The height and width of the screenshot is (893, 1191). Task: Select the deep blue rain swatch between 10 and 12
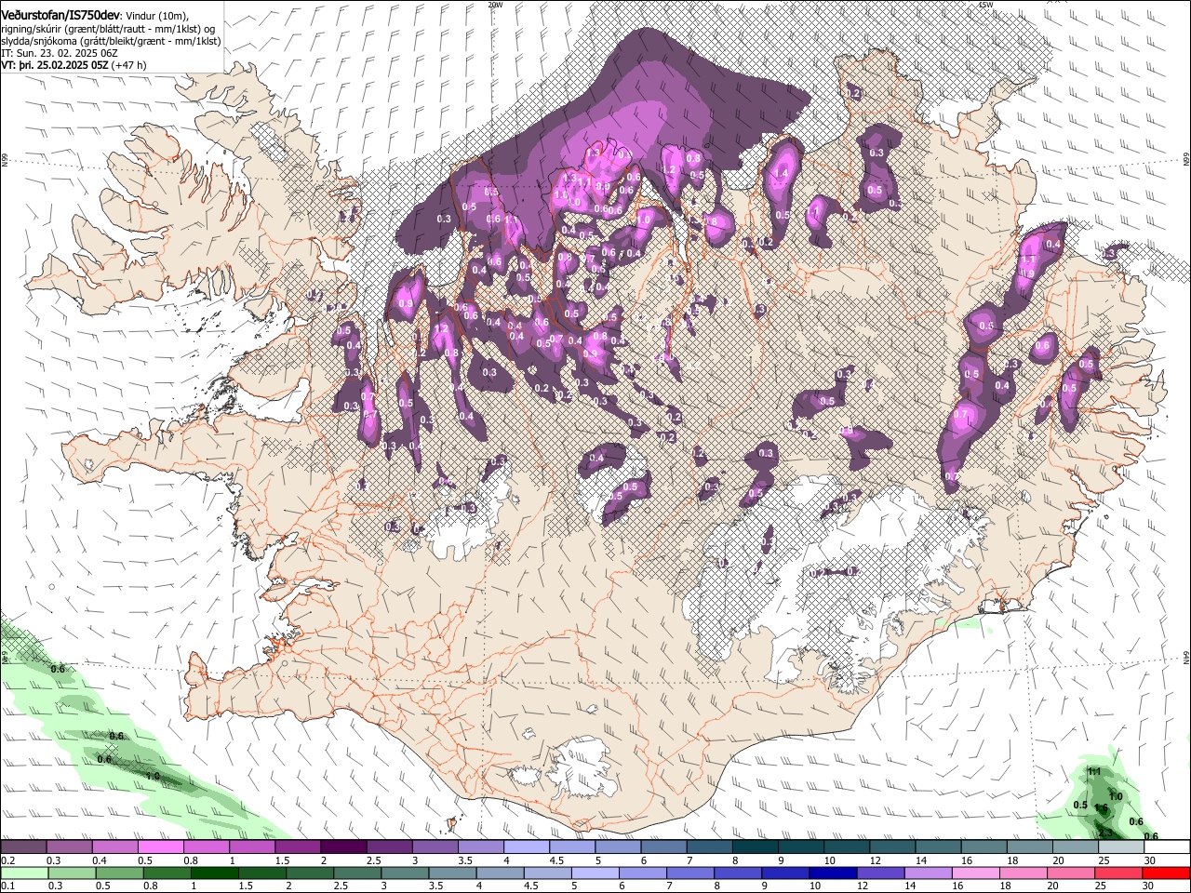click(832, 873)
